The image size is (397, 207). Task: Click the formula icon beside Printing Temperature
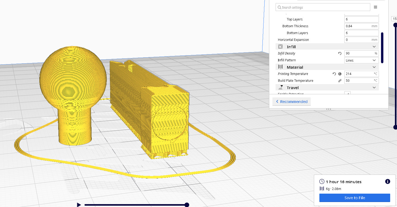340,74
